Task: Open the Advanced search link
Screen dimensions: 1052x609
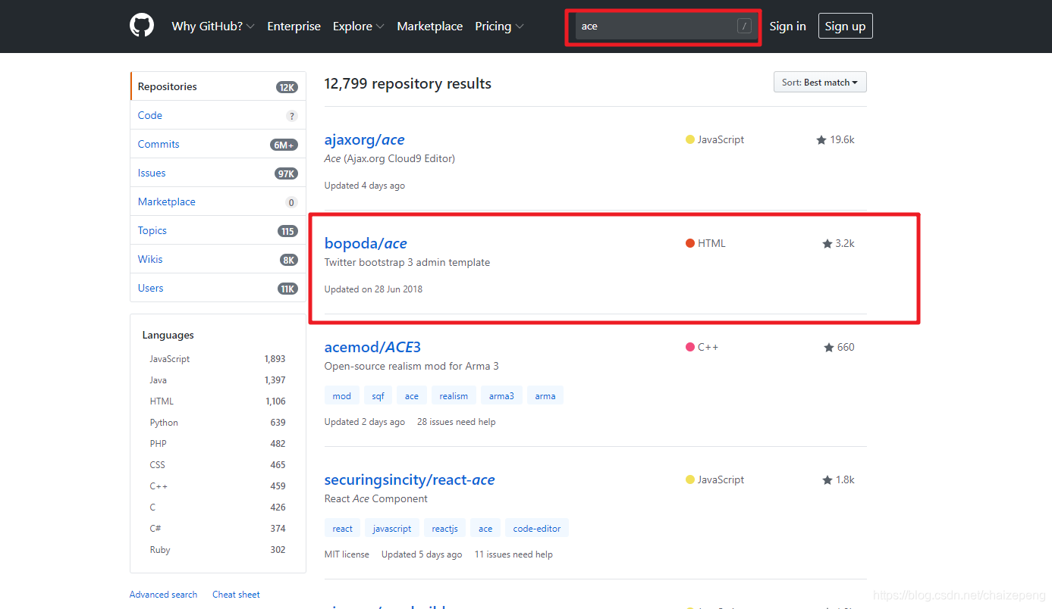Action: [x=163, y=594]
